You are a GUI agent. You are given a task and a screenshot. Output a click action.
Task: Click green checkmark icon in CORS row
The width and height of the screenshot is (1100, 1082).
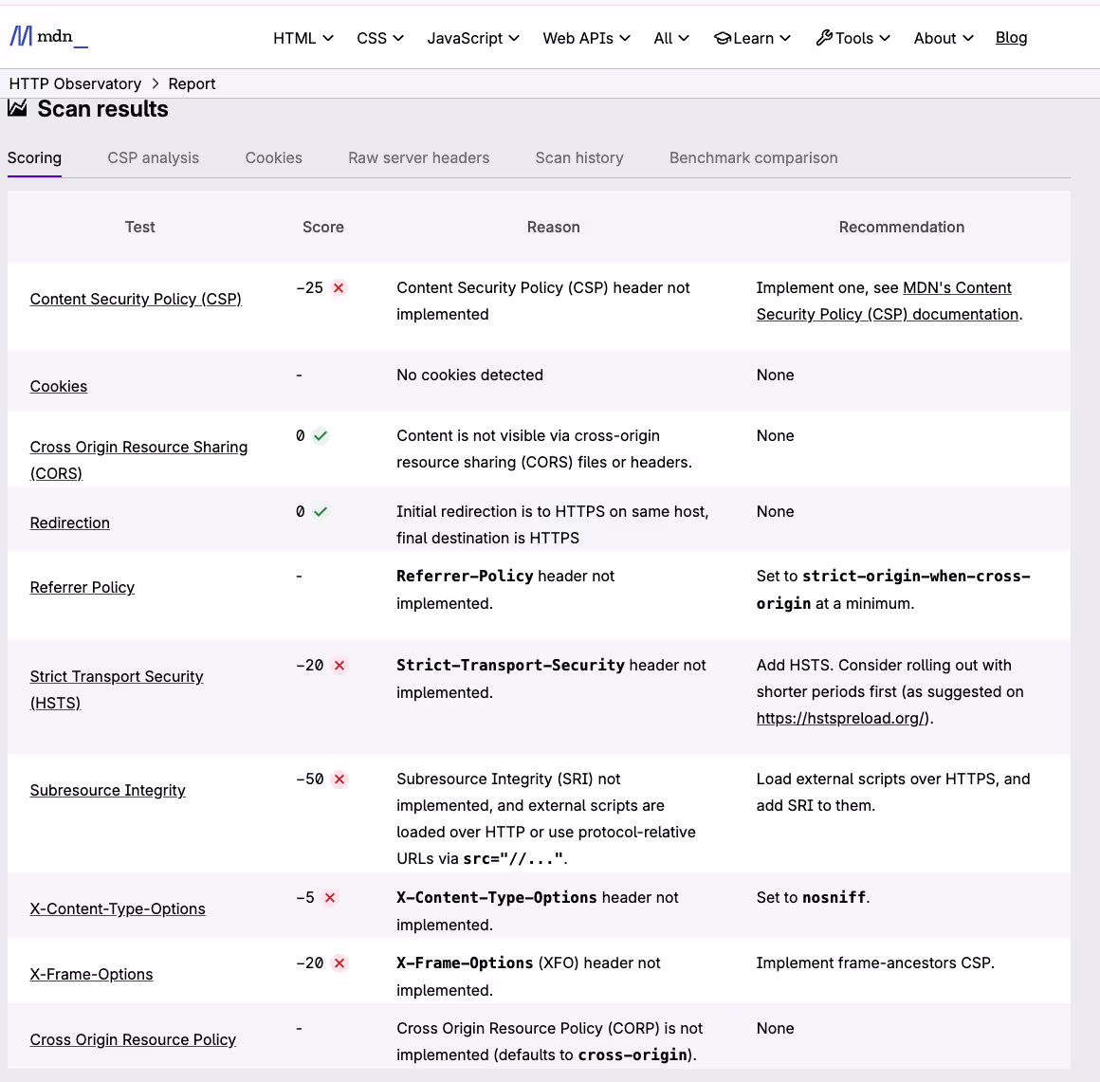point(321,436)
